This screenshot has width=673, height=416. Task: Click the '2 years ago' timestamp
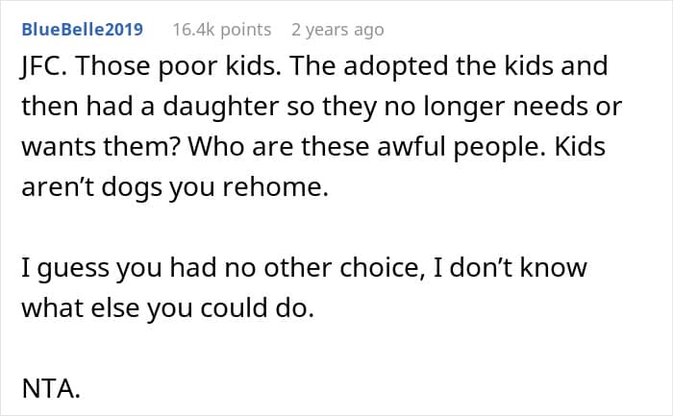coord(337,30)
